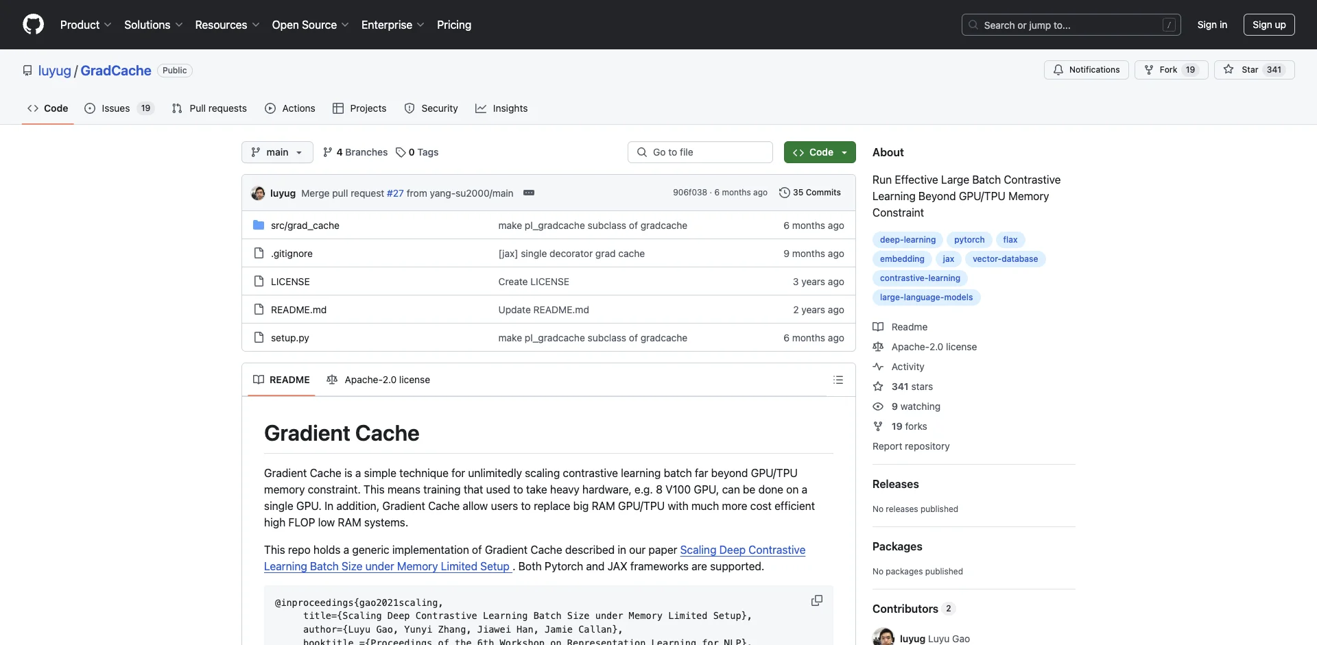Star the GradCache repository

coord(1254,70)
